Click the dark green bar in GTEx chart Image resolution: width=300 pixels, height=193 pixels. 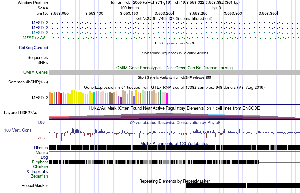pyautogui.click(x=160, y=97)
